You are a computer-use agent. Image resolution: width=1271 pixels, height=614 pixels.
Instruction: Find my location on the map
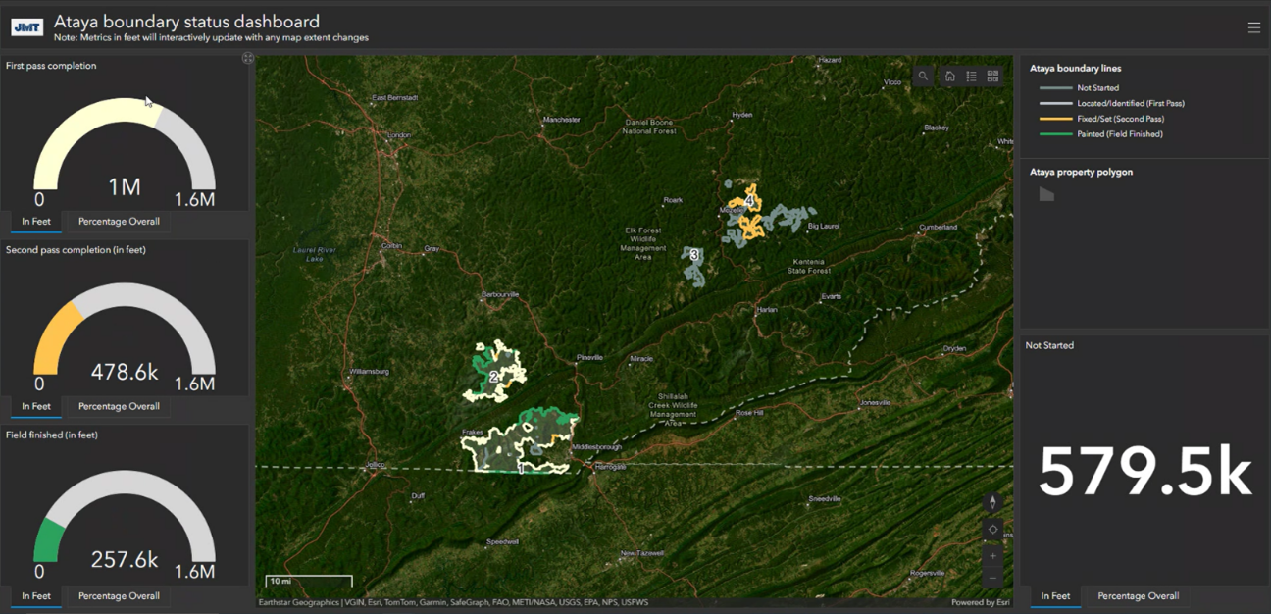click(x=992, y=530)
